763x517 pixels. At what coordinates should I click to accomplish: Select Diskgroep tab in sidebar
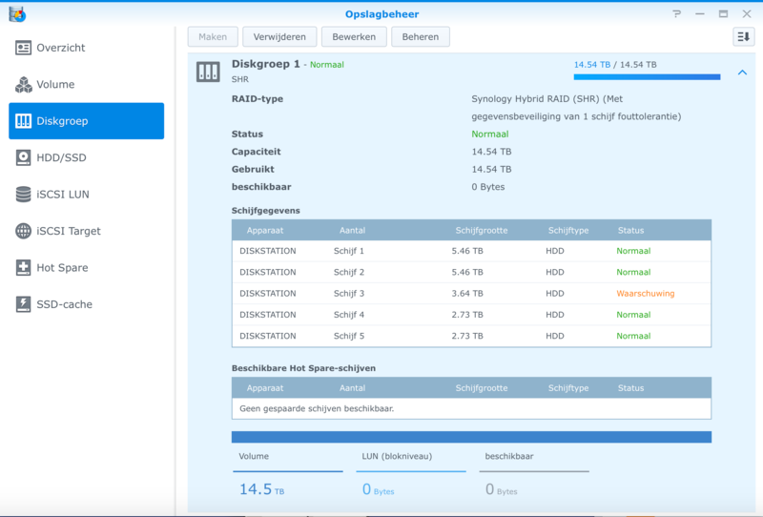point(86,121)
